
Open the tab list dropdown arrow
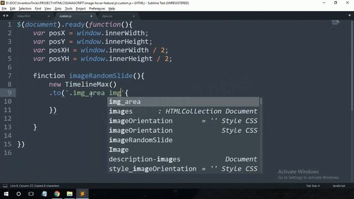click(x=350, y=15)
